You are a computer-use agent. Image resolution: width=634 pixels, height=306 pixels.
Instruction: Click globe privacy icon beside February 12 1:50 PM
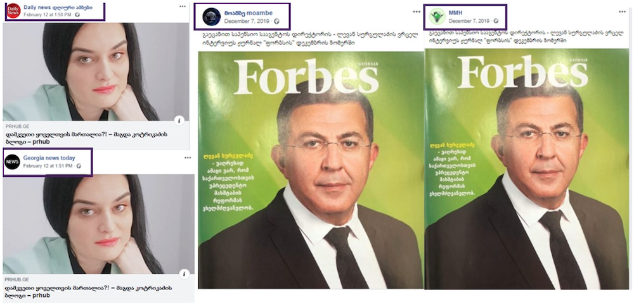click(77, 15)
